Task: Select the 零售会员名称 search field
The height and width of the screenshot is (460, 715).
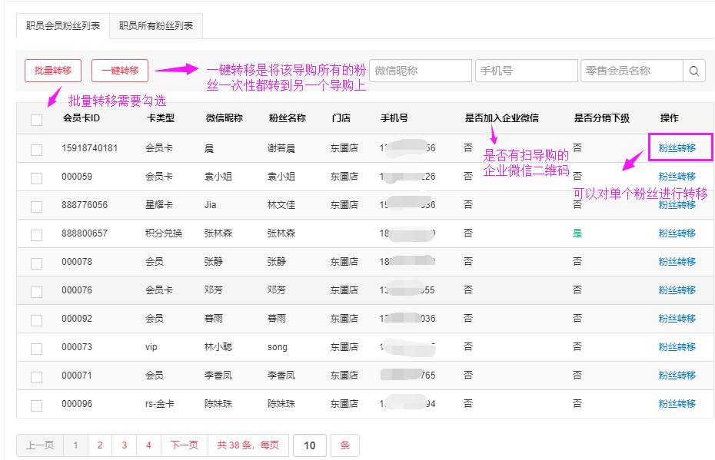Action: (x=631, y=71)
